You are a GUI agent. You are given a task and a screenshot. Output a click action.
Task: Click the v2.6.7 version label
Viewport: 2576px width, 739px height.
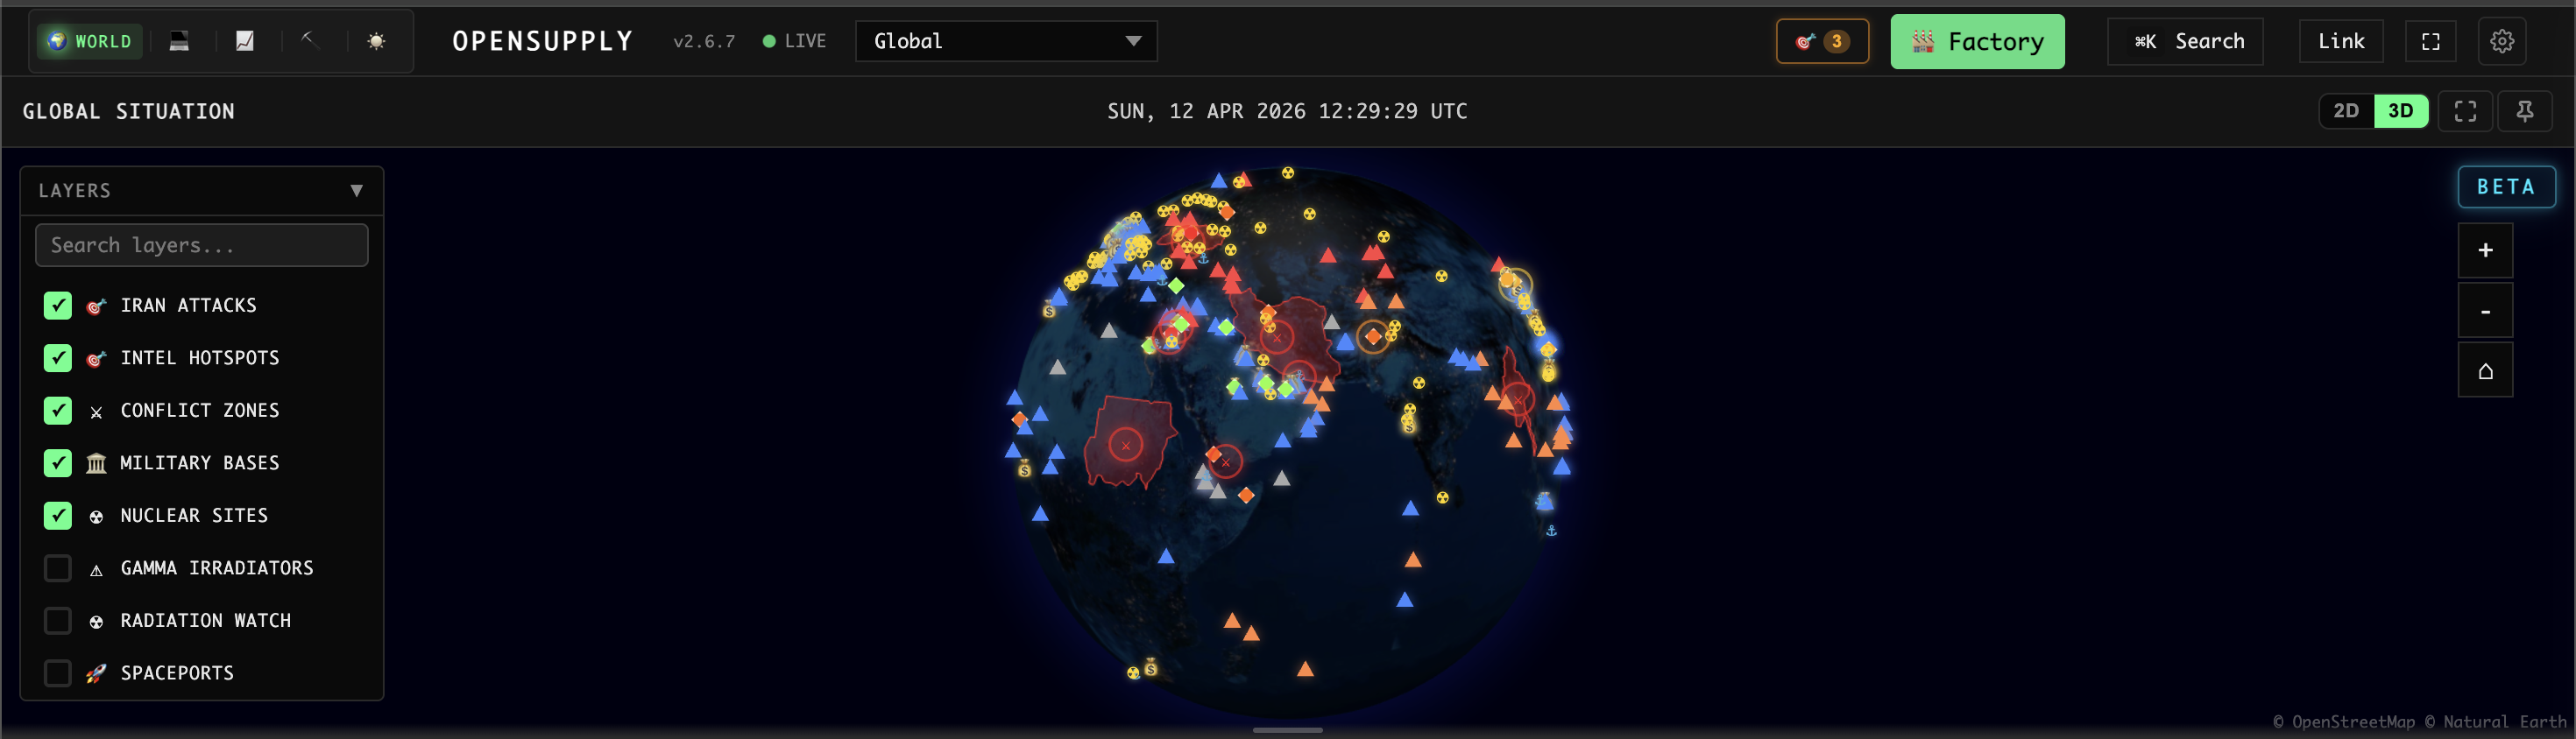point(704,41)
